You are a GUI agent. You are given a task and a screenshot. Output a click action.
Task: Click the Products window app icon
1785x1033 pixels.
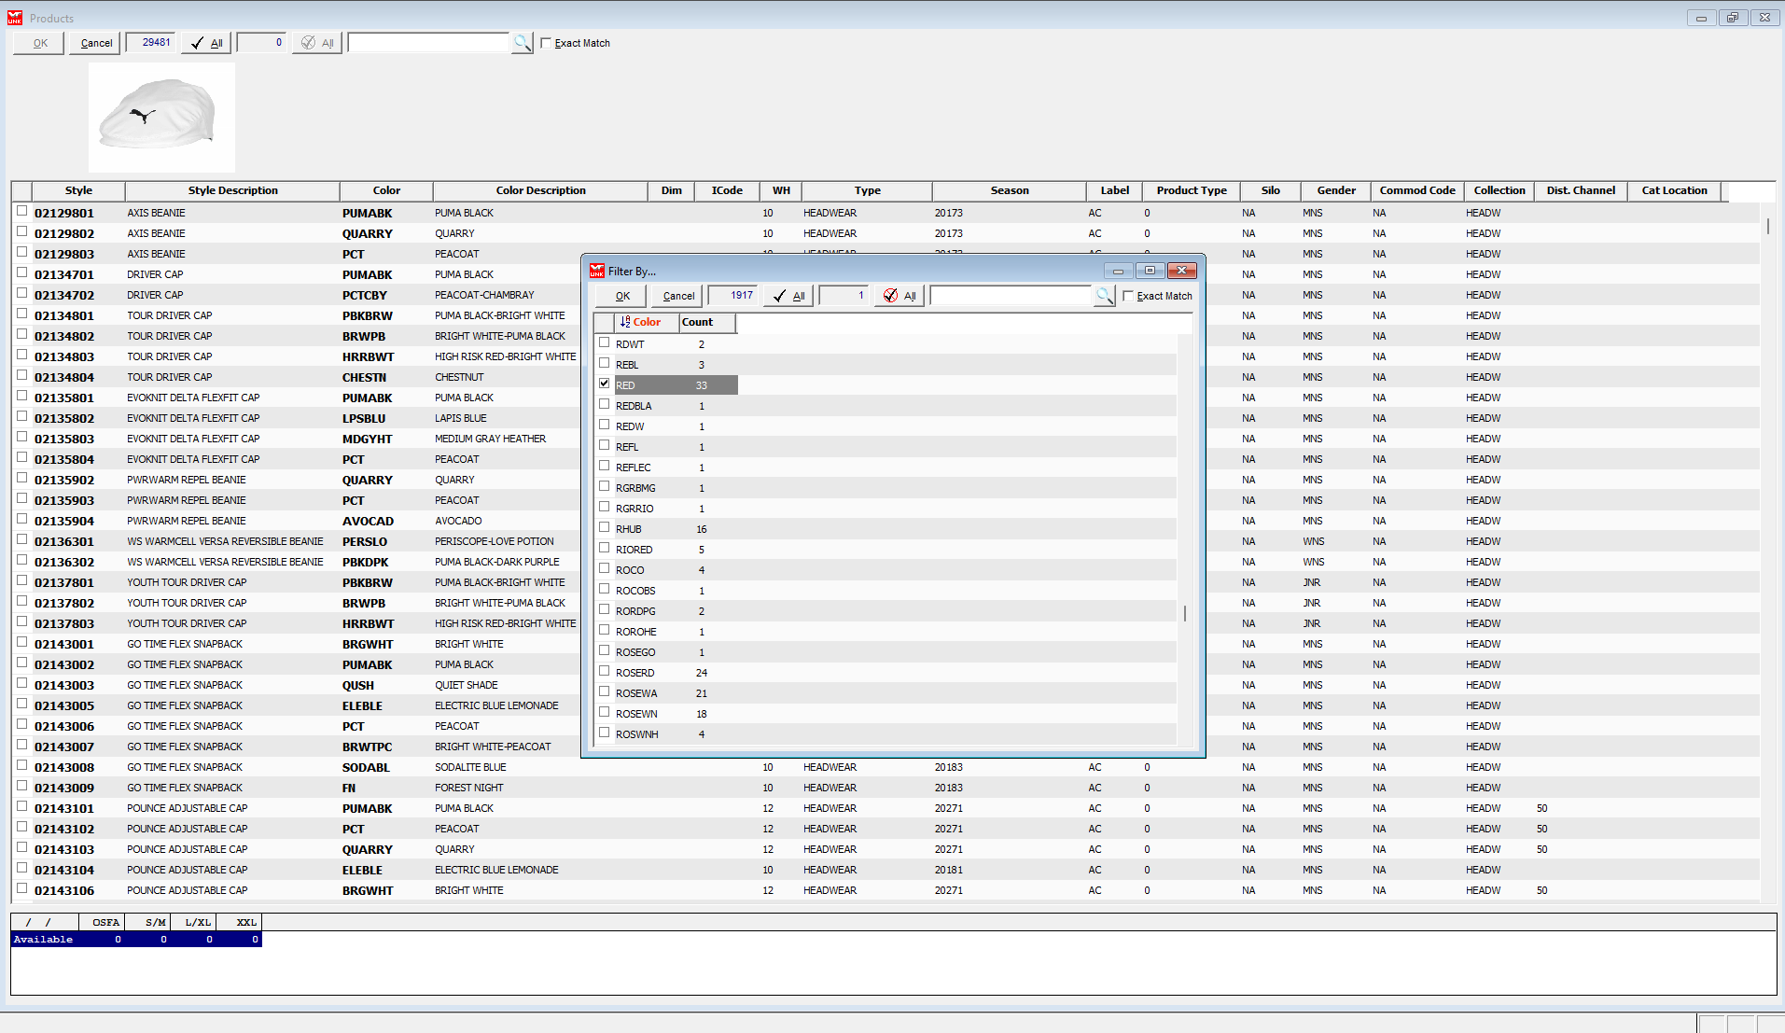(15, 18)
